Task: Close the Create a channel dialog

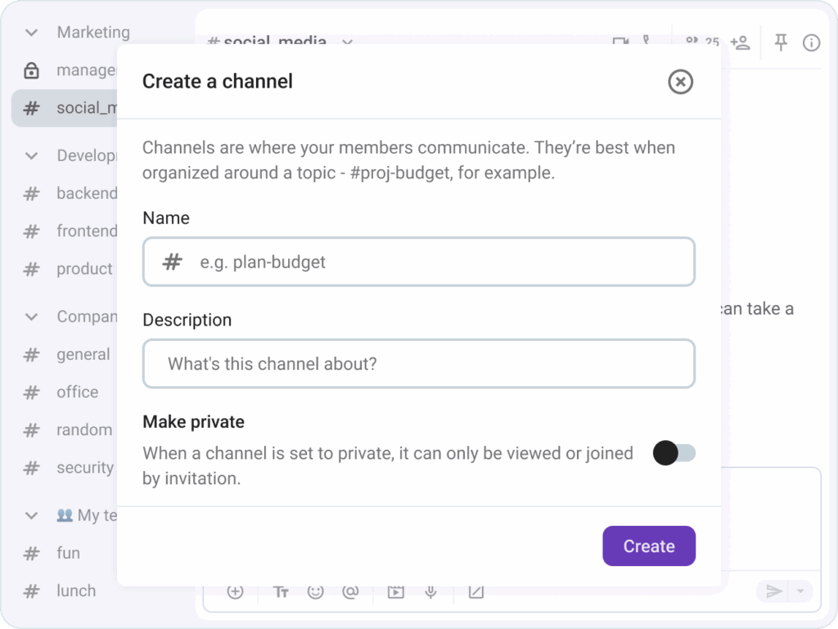Action: (680, 82)
